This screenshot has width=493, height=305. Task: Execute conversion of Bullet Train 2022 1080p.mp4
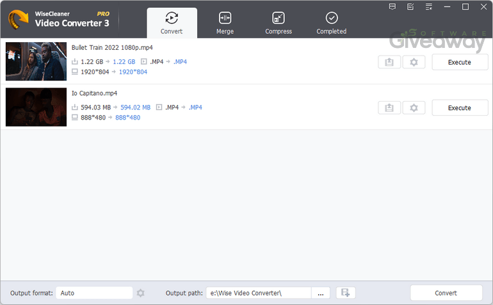[x=460, y=62]
